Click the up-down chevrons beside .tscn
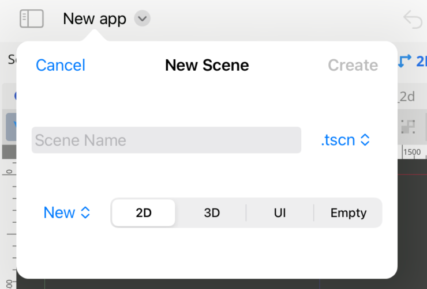This screenshot has width=427, height=289. 365,140
